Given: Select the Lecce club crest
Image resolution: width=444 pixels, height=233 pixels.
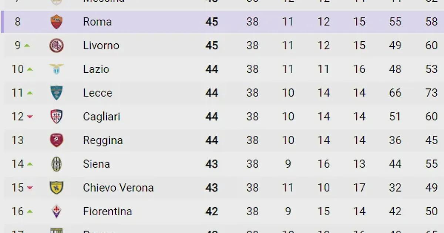Looking at the screenshot, I should coord(57,93).
